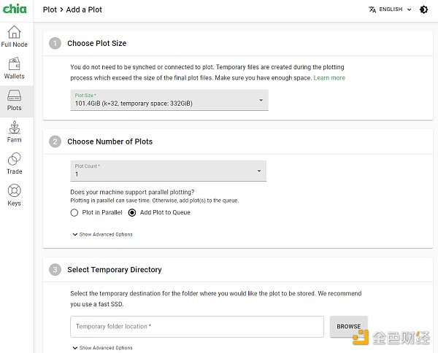Open the Plot Size dropdown
Viewport: 438px width, 353px height.
(x=169, y=100)
